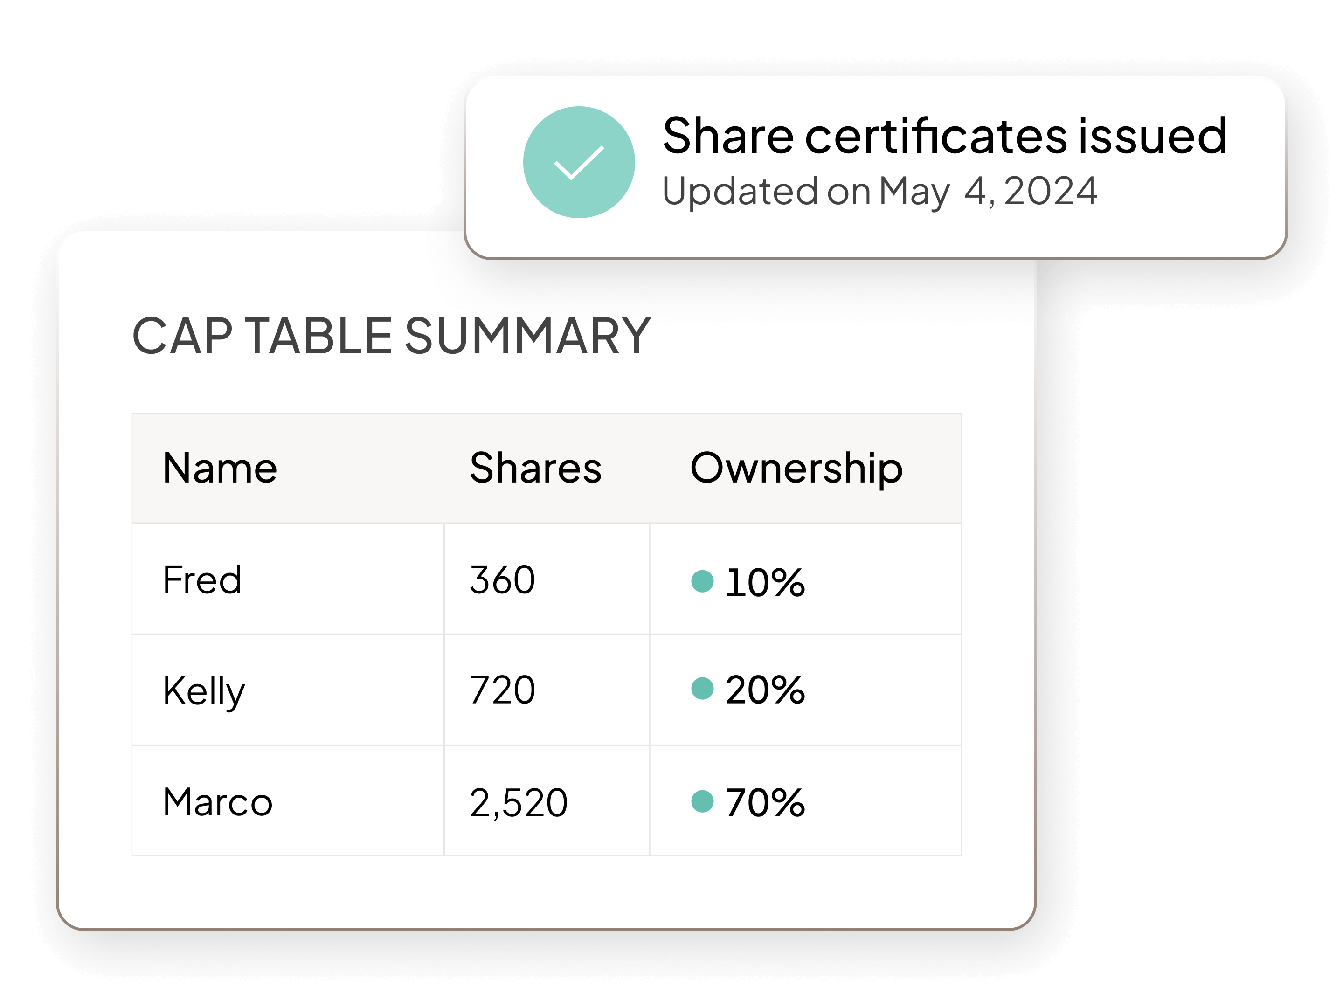Select the Share certificates issued heading

[945, 135]
